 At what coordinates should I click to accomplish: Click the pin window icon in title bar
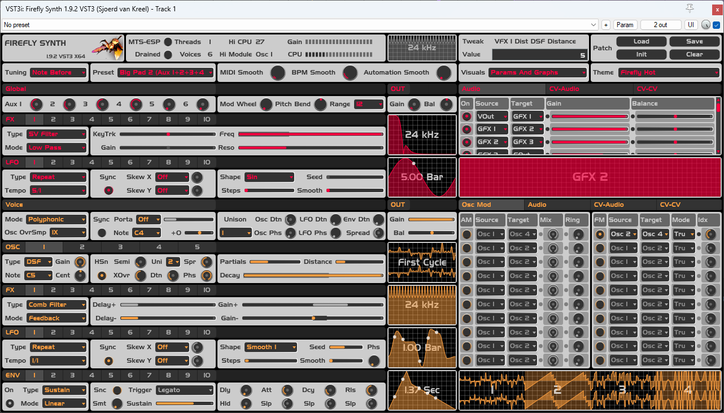coord(690,8)
